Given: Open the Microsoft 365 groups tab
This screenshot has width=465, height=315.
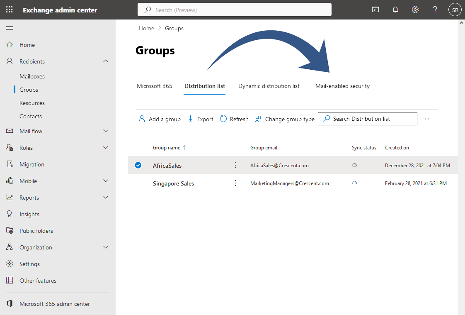Looking at the screenshot, I should click(x=154, y=86).
